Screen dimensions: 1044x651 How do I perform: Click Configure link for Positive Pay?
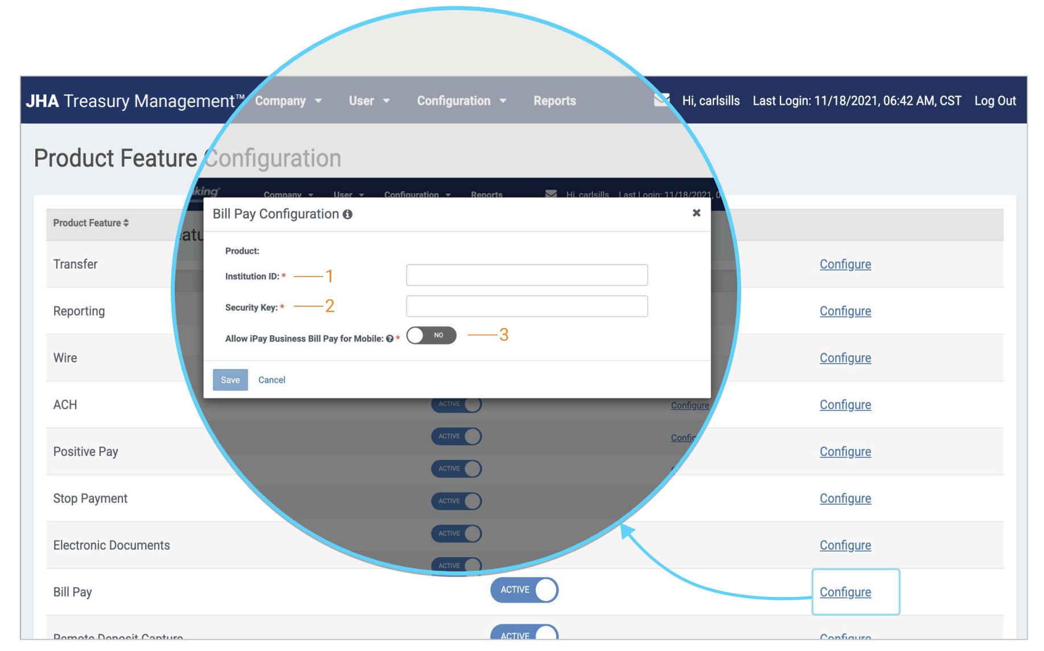pos(845,452)
